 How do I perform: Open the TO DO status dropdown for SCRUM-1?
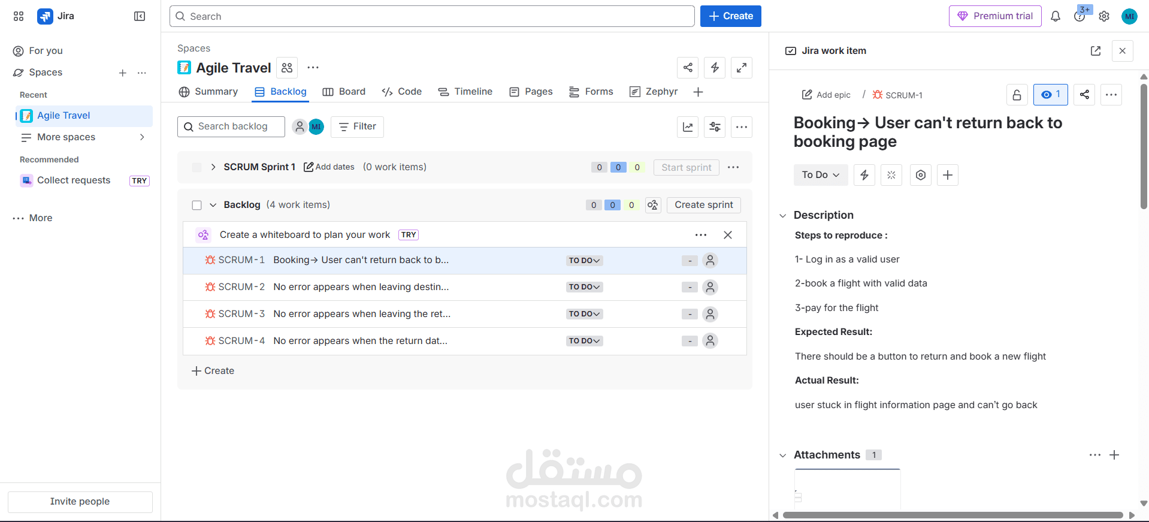tap(584, 261)
